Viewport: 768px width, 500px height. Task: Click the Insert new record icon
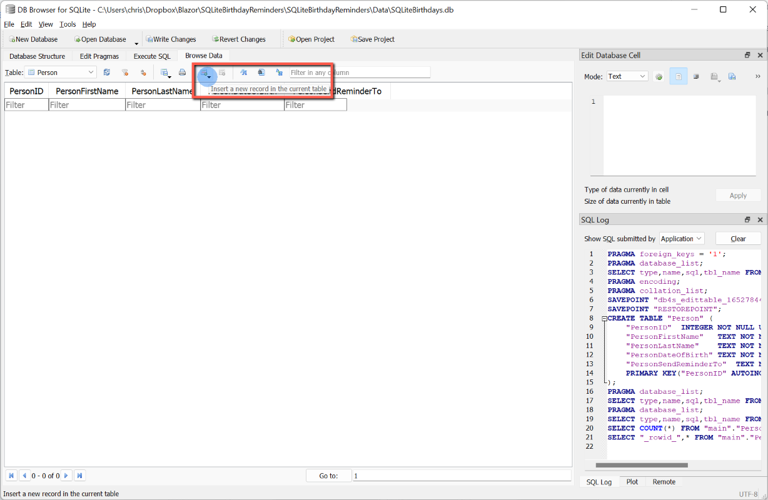(204, 72)
